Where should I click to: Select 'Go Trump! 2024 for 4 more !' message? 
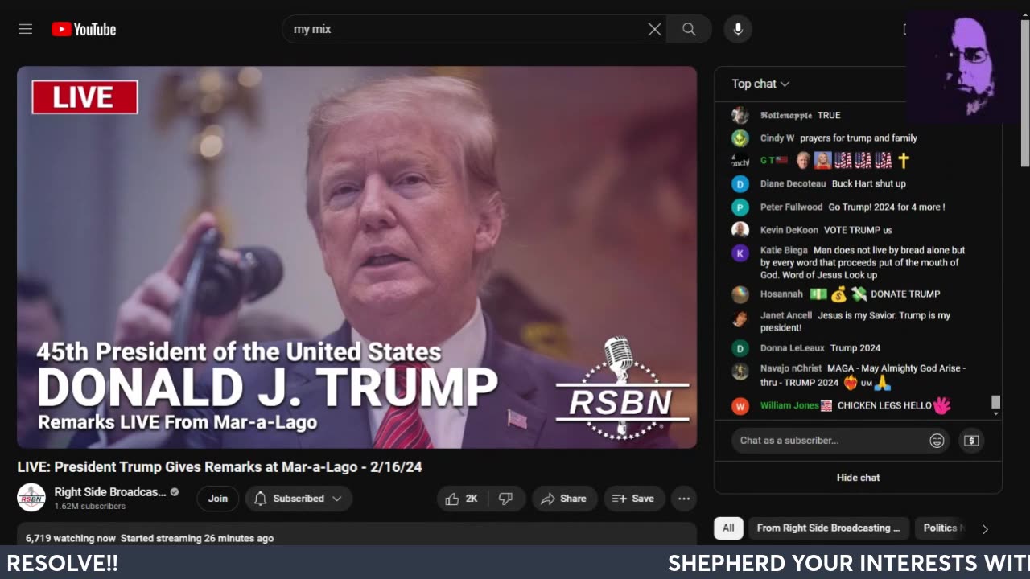coord(887,207)
